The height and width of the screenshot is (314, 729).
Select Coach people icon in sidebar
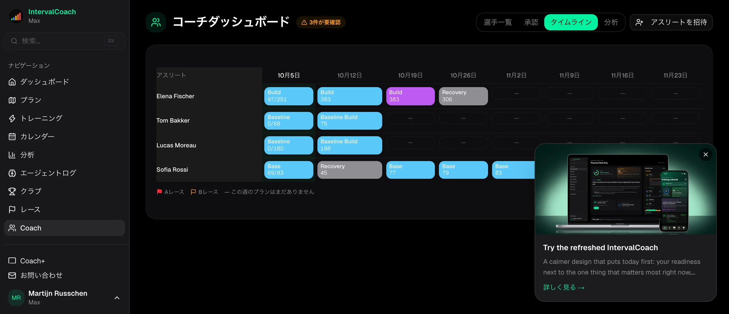pos(65,228)
